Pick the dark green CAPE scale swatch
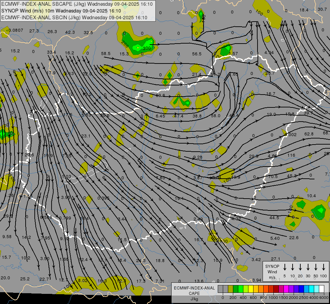The height and width of the screenshot is (304, 330). [x=236, y=289]
